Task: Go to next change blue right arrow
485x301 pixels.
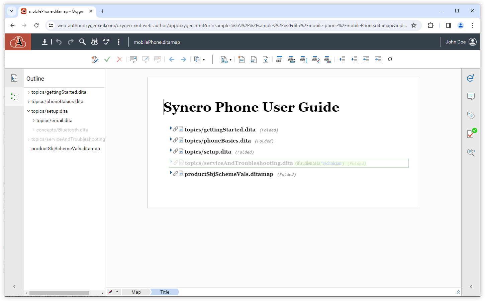Action: pos(183,60)
